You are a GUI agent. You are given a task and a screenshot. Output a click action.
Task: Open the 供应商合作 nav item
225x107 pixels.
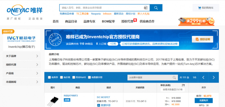(x=147, y=22)
